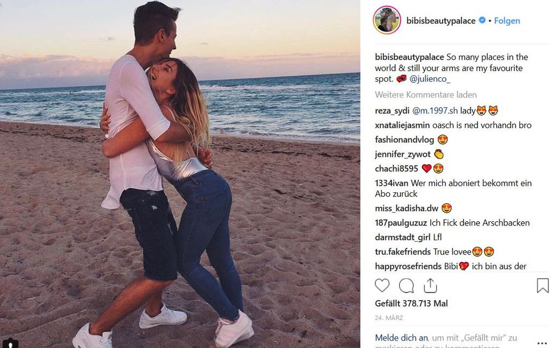Viewport: 550px width, 348px height.
Task: Open the three-dots options menu
Action: (542, 343)
